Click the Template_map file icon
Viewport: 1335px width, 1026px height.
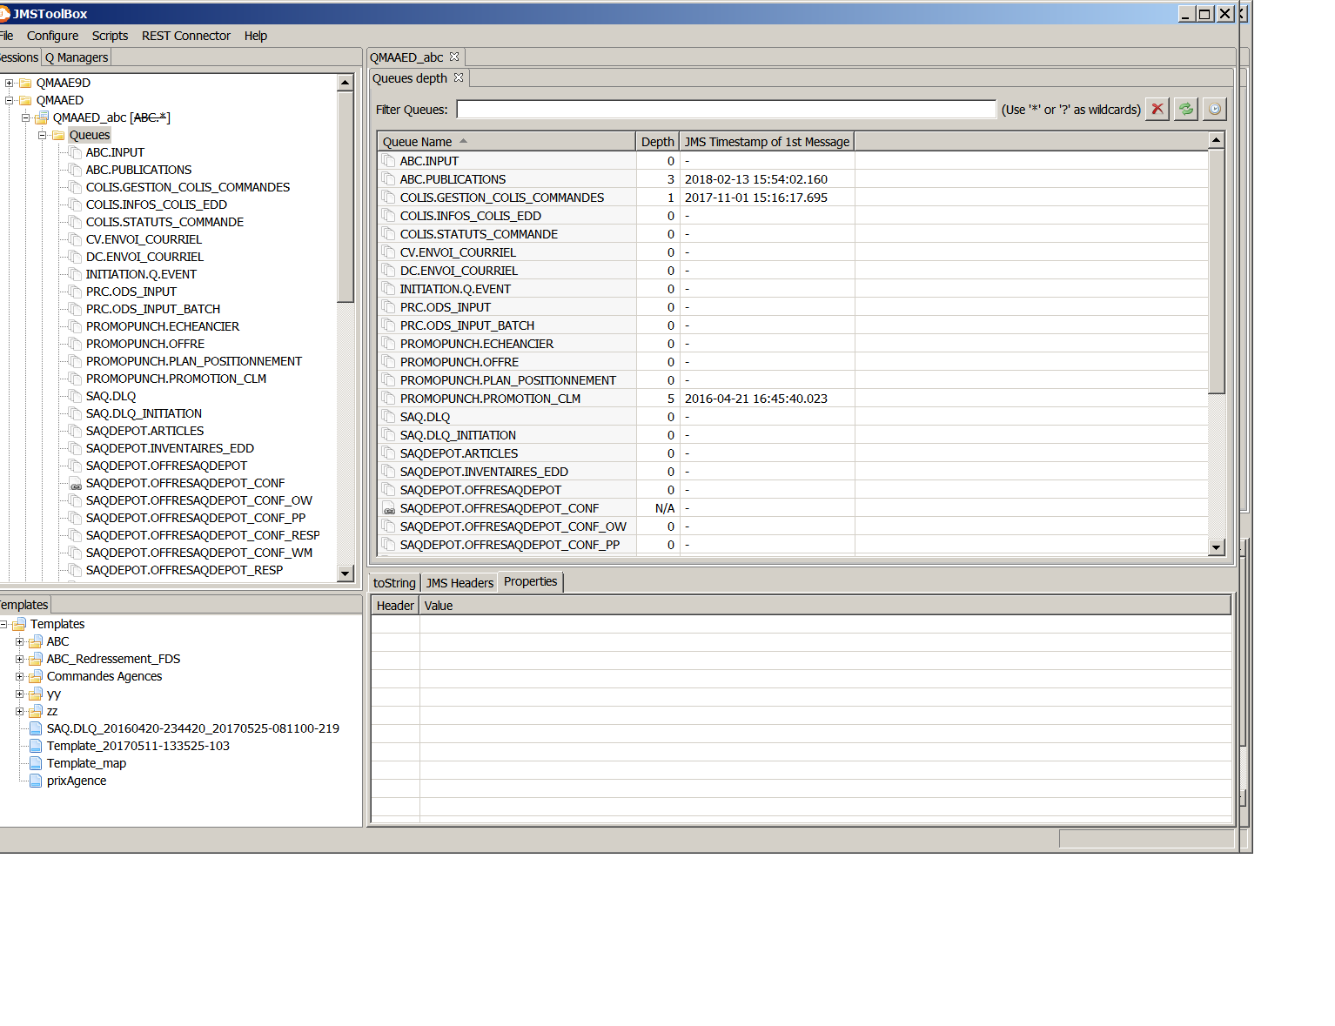(x=36, y=763)
